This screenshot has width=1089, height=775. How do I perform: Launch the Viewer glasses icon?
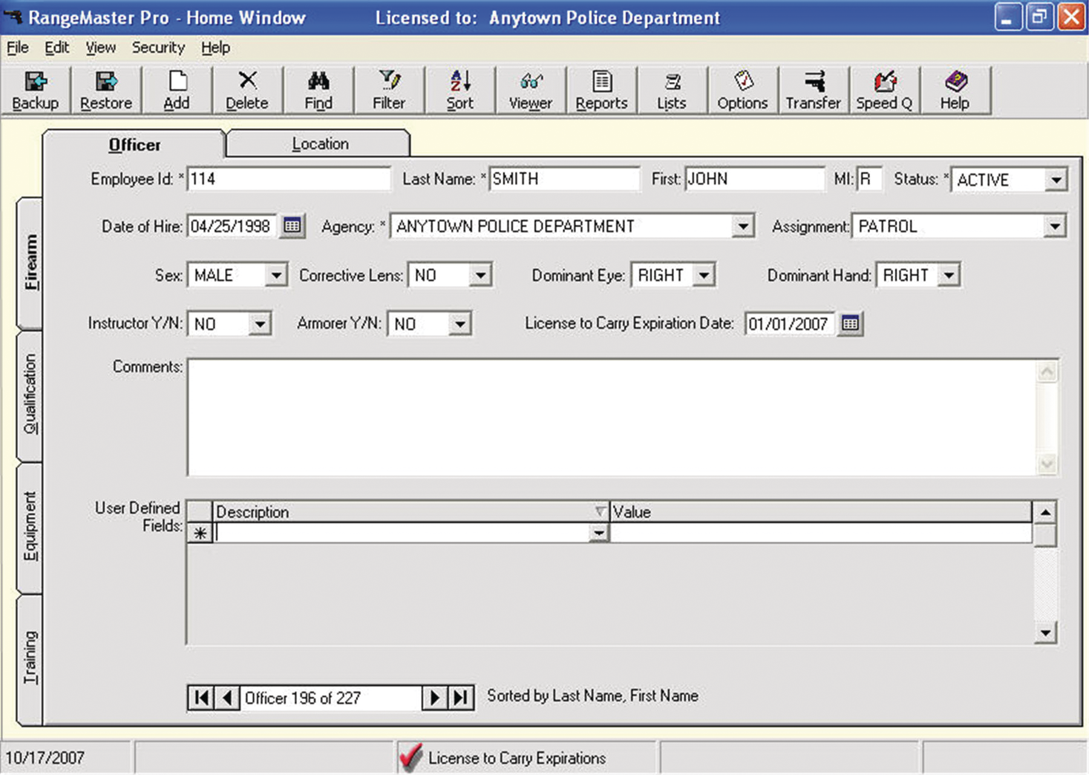click(531, 90)
